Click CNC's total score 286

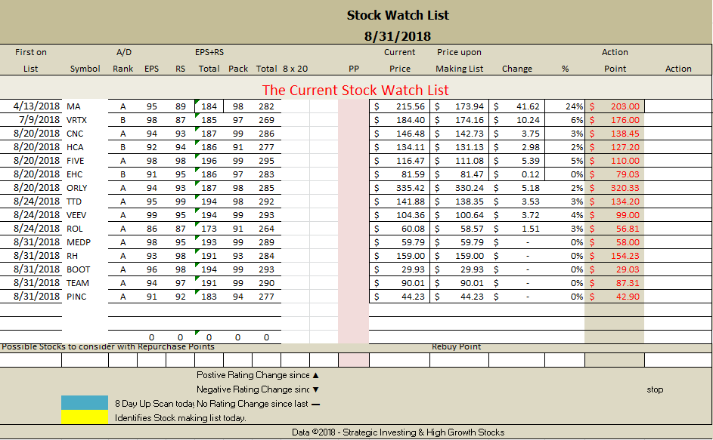pos(266,134)
